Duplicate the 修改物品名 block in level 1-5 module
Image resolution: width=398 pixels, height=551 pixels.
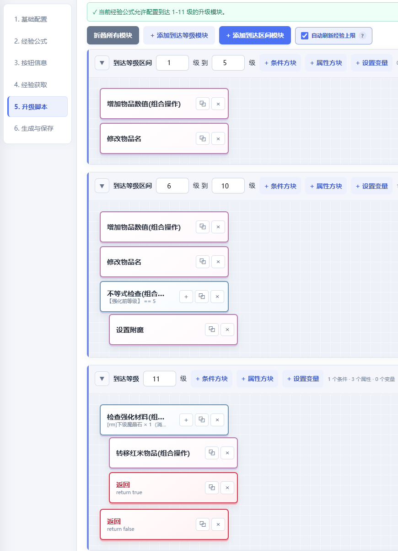(203, 138)
